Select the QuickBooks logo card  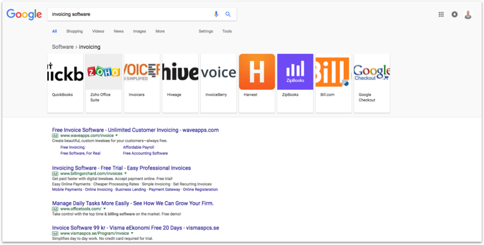tap(65, 83)
